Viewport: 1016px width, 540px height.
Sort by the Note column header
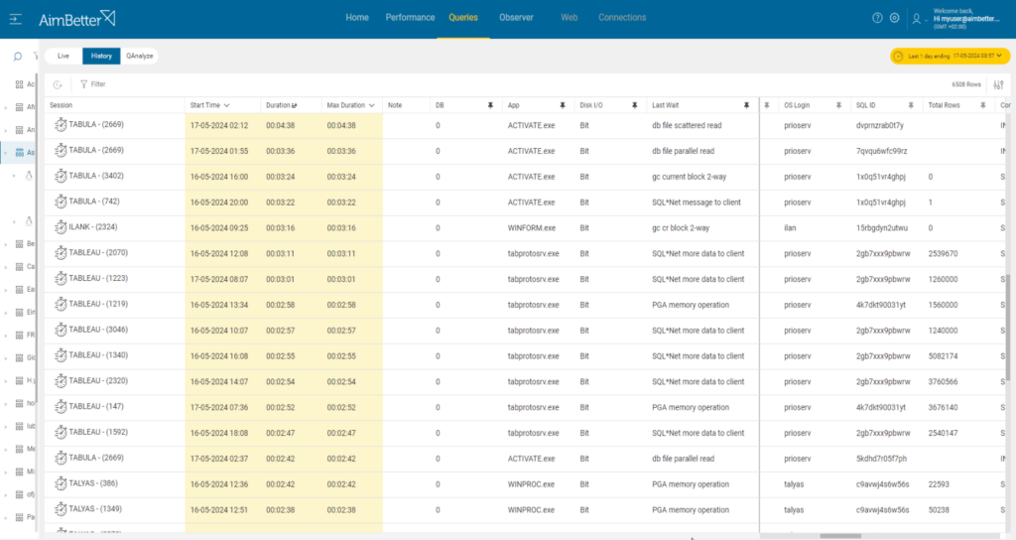(395, 105)
